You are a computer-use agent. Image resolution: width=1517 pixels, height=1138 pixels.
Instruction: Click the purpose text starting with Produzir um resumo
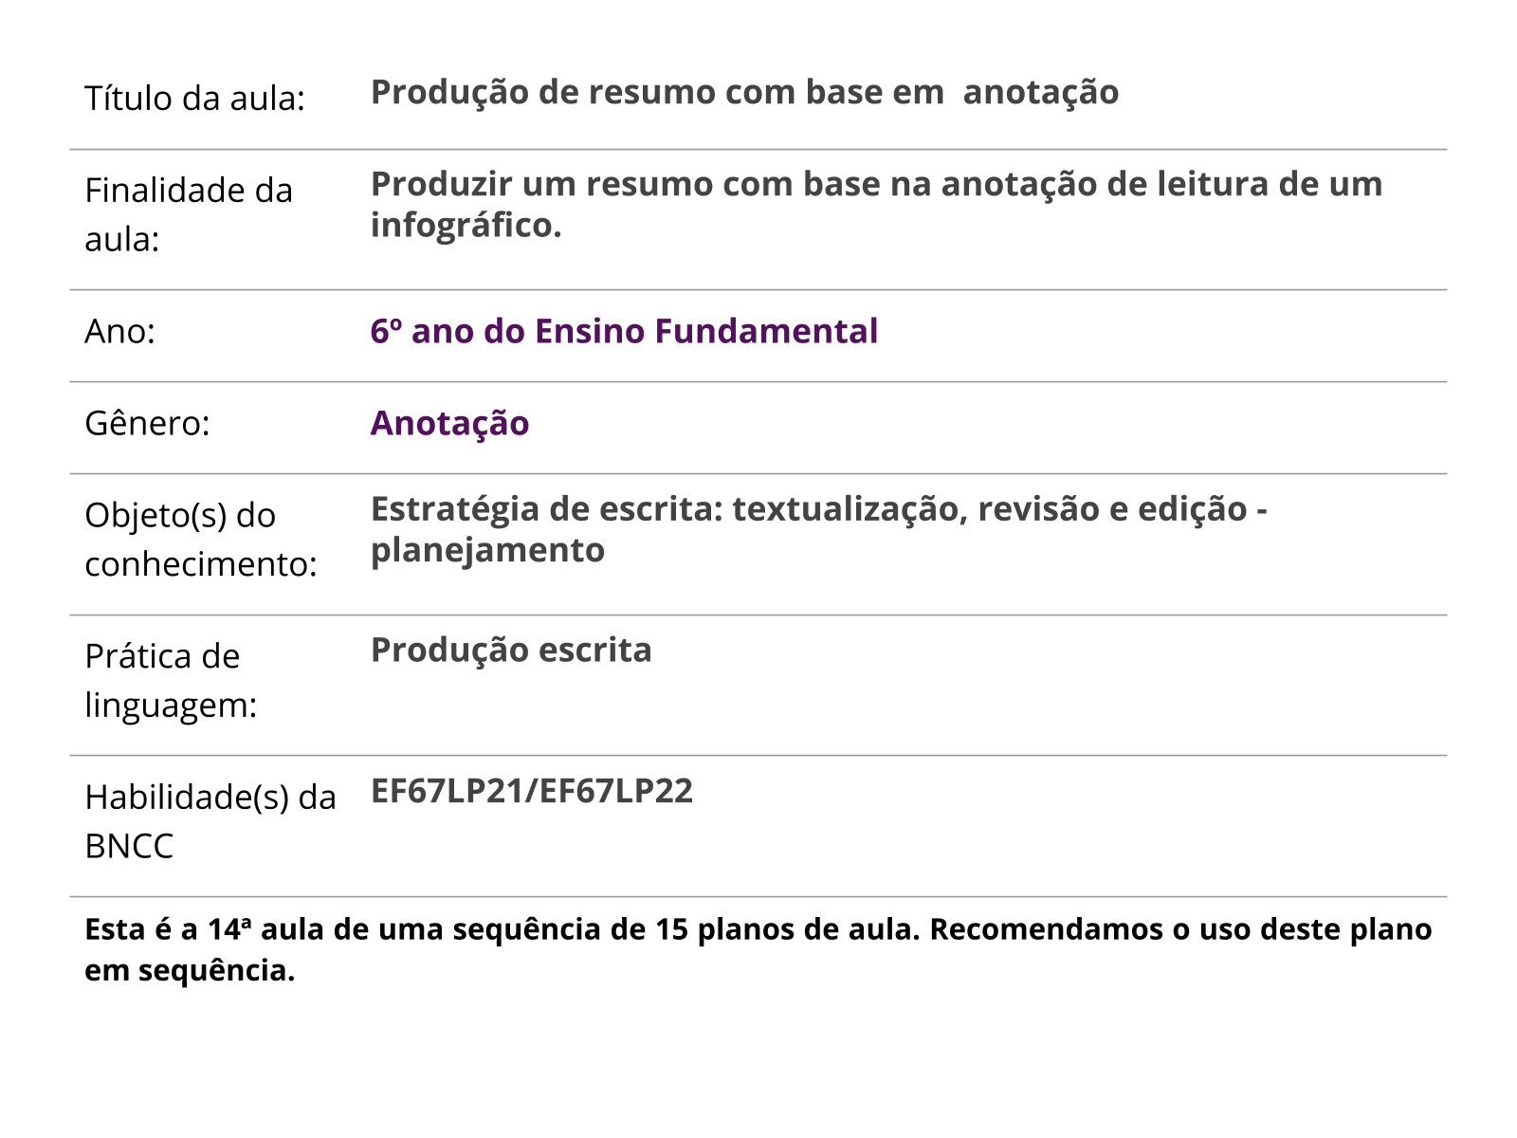click(876, 184)
